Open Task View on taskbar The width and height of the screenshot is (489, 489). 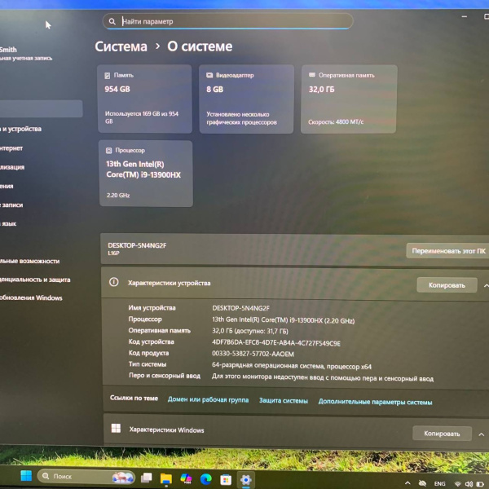[x=146, y=478]
